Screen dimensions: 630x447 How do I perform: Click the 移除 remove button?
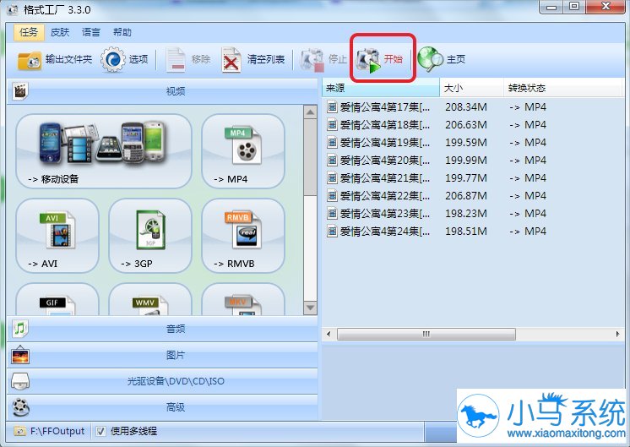pyautogui.click(x=188, y=59)
